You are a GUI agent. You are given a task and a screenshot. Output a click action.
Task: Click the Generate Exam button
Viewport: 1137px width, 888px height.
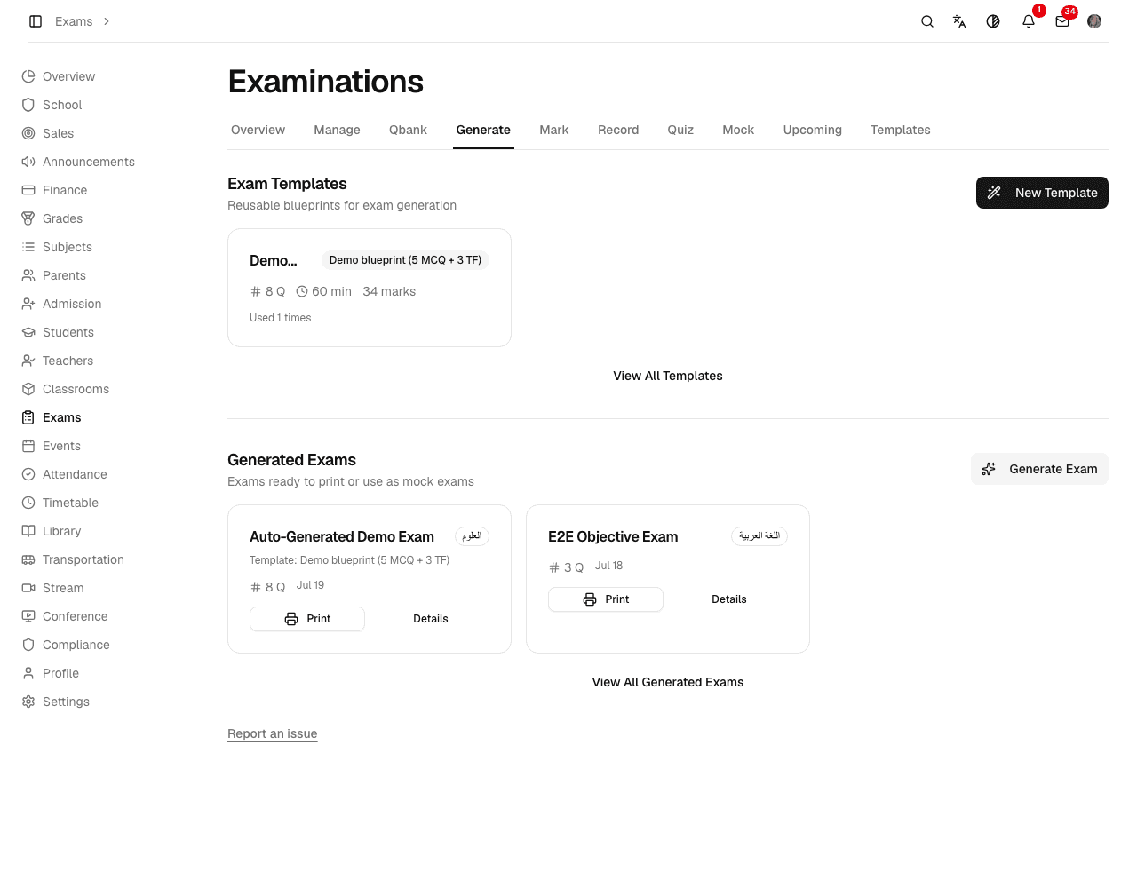(1039, 469)
